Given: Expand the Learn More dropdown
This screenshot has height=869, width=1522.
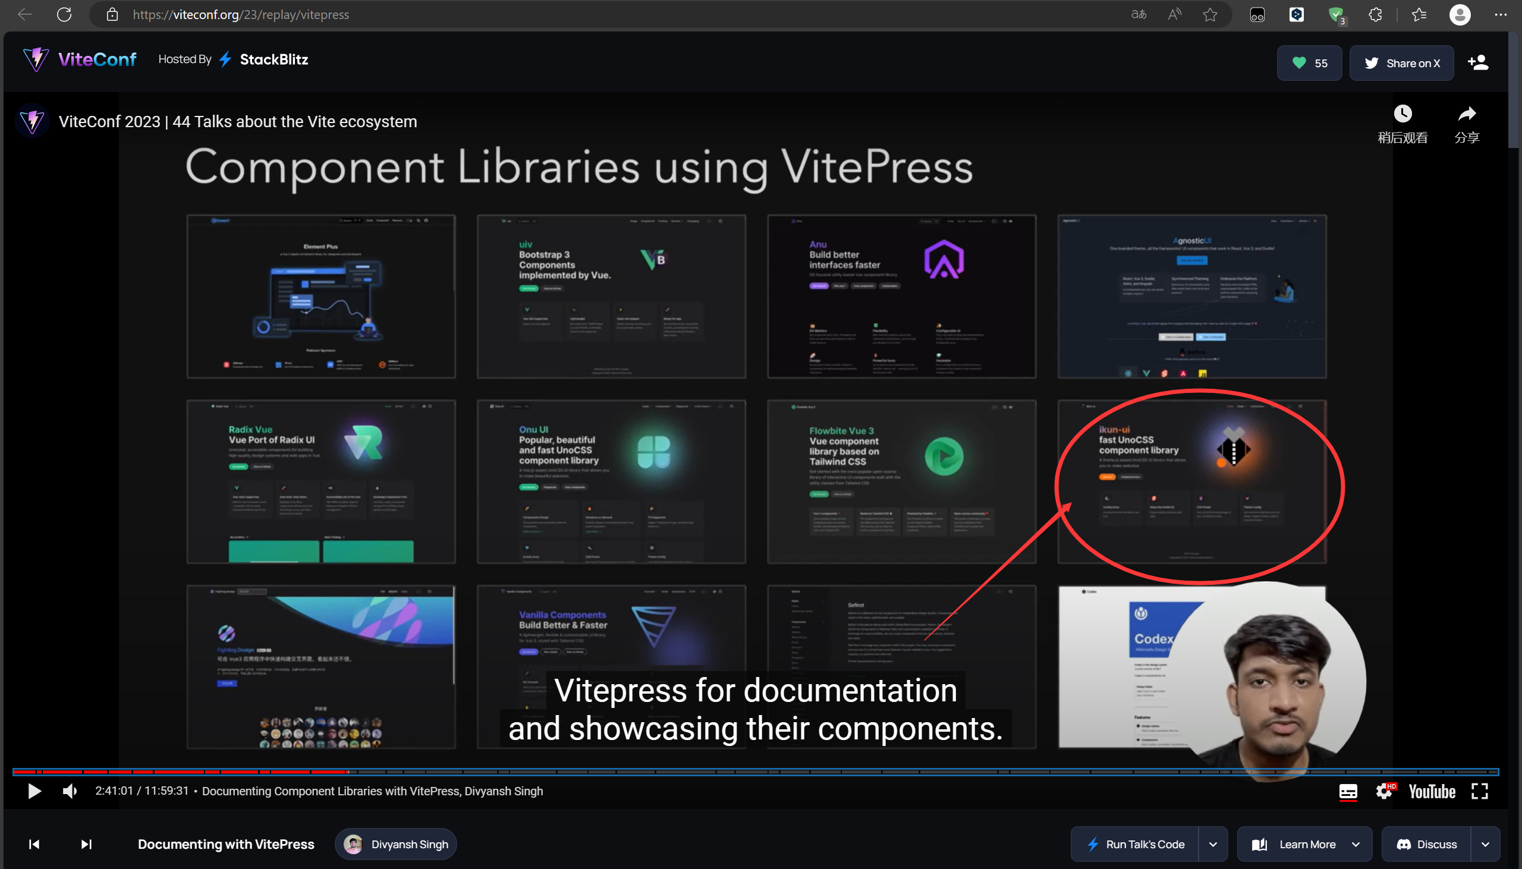Looking at the screenshot, I should (1356, 844).
